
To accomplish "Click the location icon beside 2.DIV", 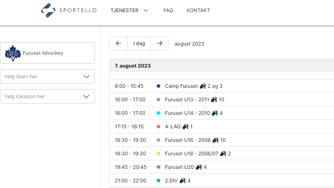I will pos(183,181).
